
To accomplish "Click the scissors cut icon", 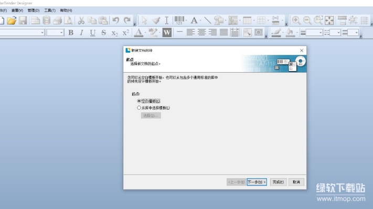I will click(81, 20).
